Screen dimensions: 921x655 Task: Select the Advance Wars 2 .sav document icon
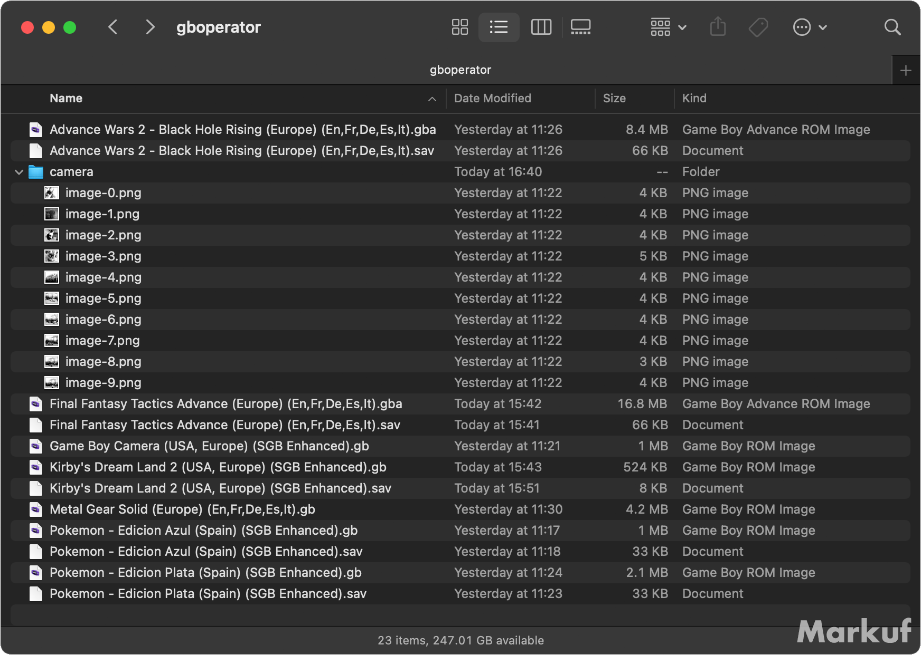click(x=36, y=151)
